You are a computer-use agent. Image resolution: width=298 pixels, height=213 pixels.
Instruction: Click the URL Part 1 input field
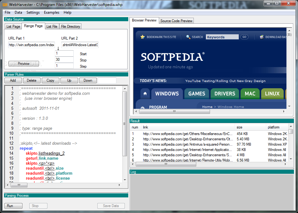click(31, 45)
